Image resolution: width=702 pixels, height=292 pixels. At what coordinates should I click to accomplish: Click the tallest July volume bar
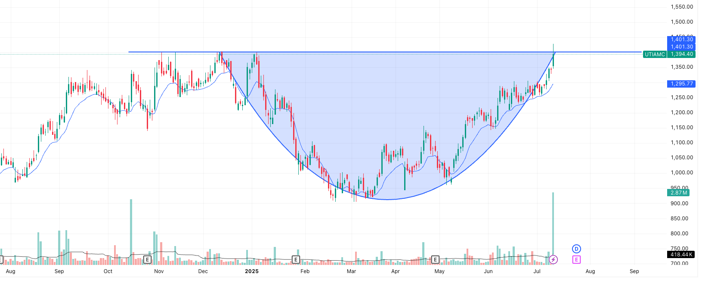[553, 228]
